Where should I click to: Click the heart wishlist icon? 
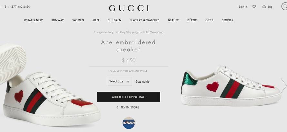(x=254, y=7)
